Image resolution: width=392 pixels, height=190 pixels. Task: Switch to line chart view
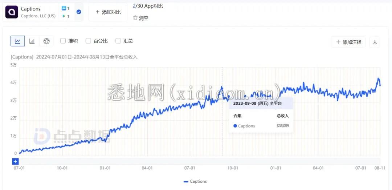[x=17, y=41]
